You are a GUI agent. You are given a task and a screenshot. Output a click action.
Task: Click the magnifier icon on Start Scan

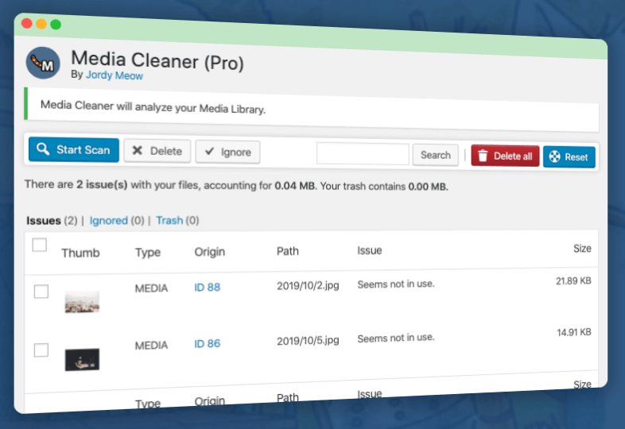(43, 149)
